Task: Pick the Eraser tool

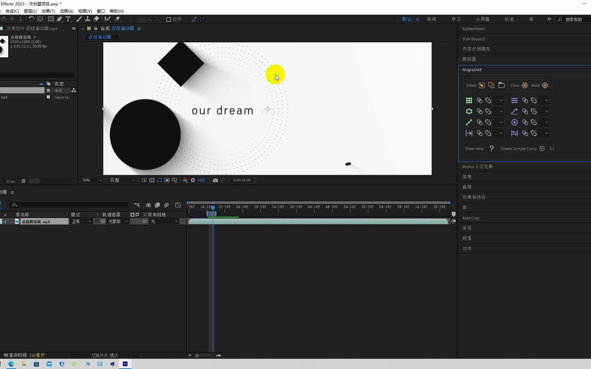Action: click(x=96, y=19)
